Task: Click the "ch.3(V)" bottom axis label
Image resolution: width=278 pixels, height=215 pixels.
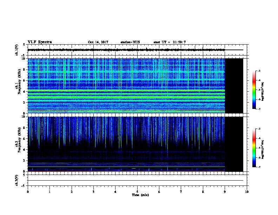Action: 16,180
